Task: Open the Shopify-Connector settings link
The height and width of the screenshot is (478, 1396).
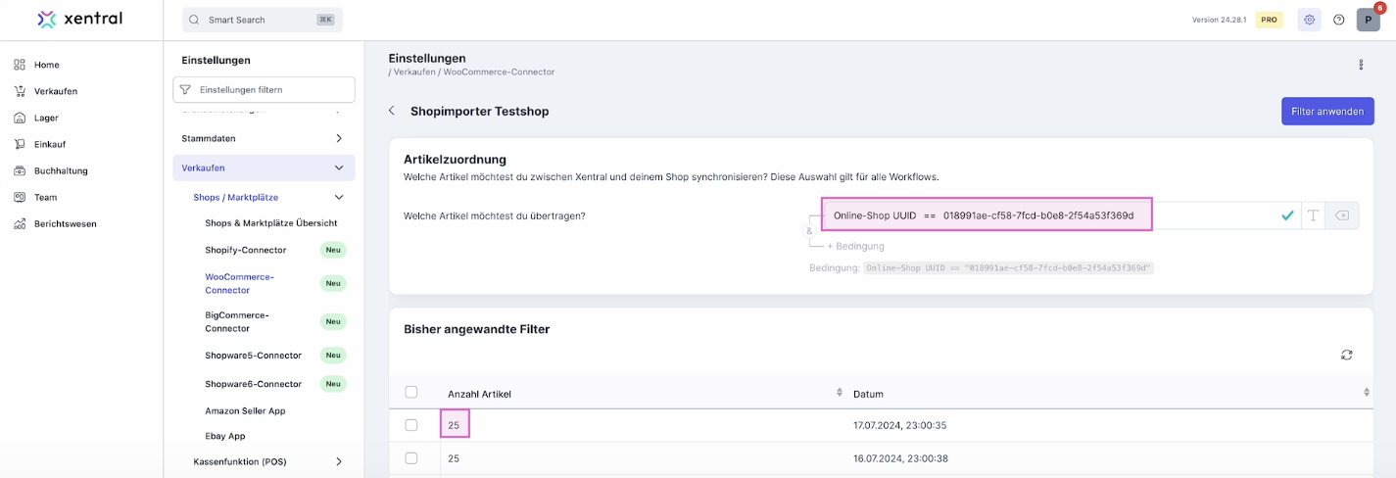Action: [x=246, y=250]
